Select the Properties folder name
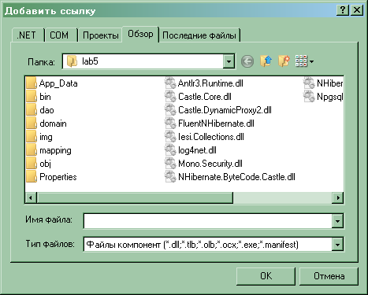 pyautogui.click(x=58, y=177)
